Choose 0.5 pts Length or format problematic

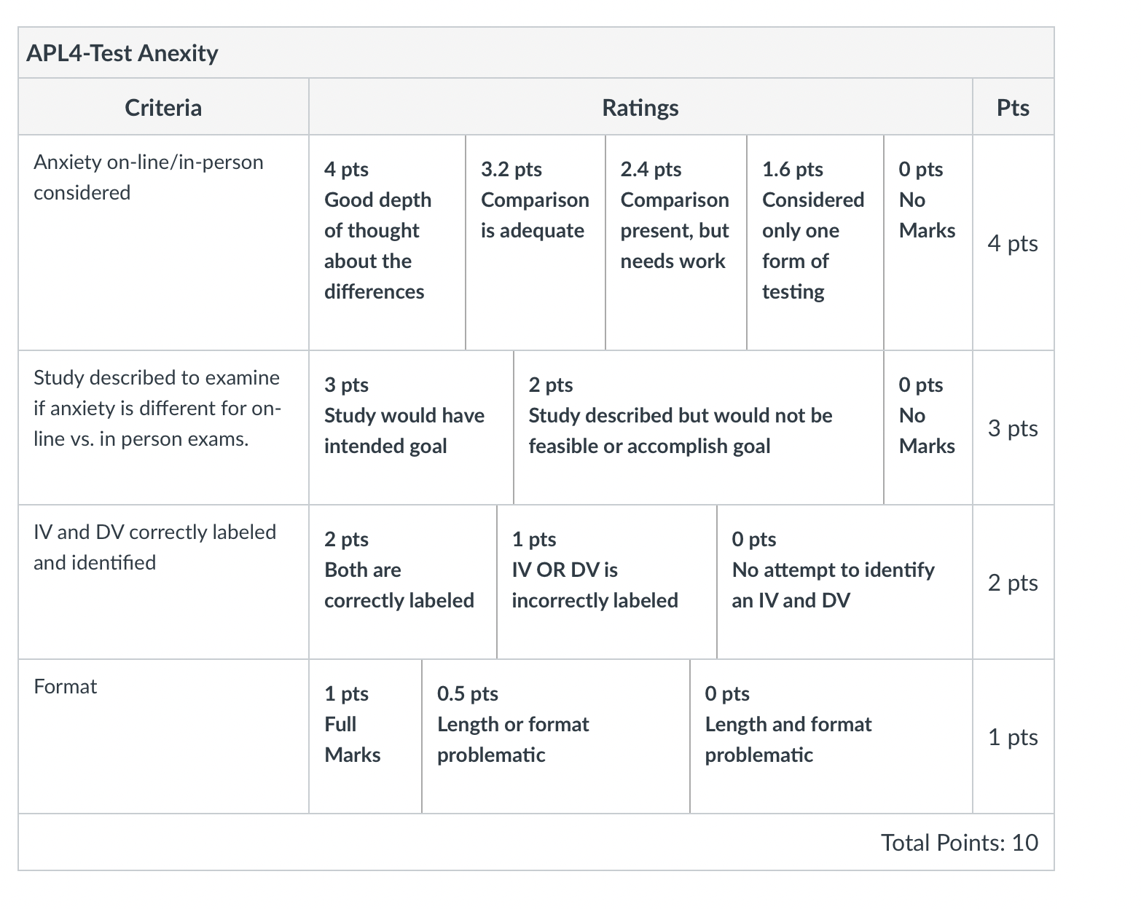pos(556,736)
